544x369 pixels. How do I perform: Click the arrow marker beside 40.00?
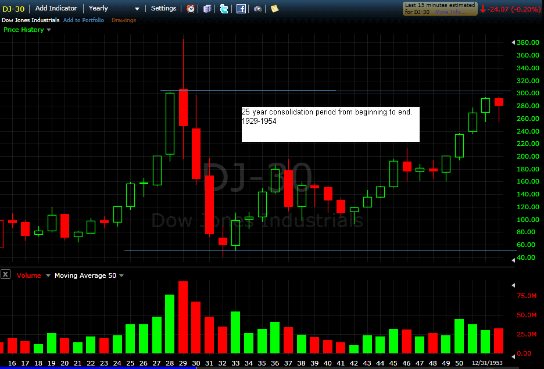(x=513, y=260)
